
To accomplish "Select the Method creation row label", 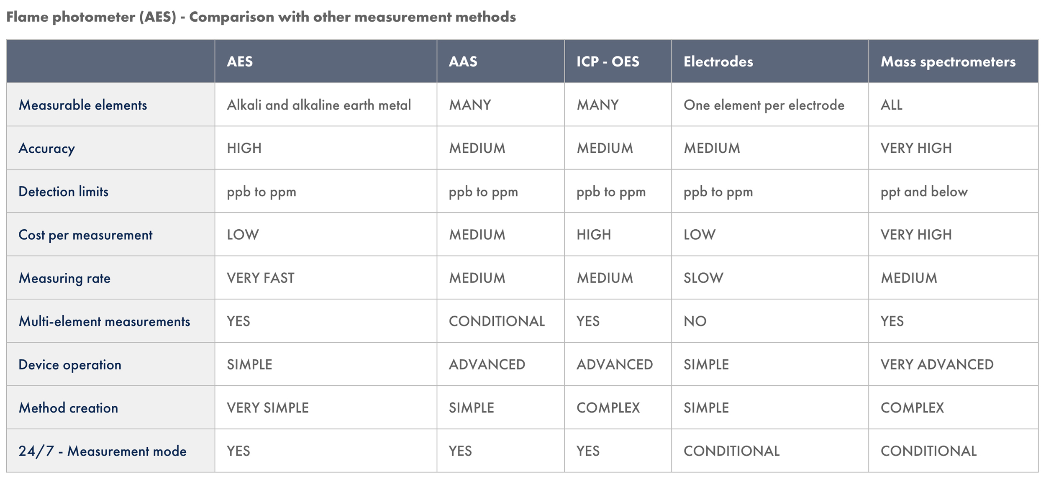I will [69, 408].
